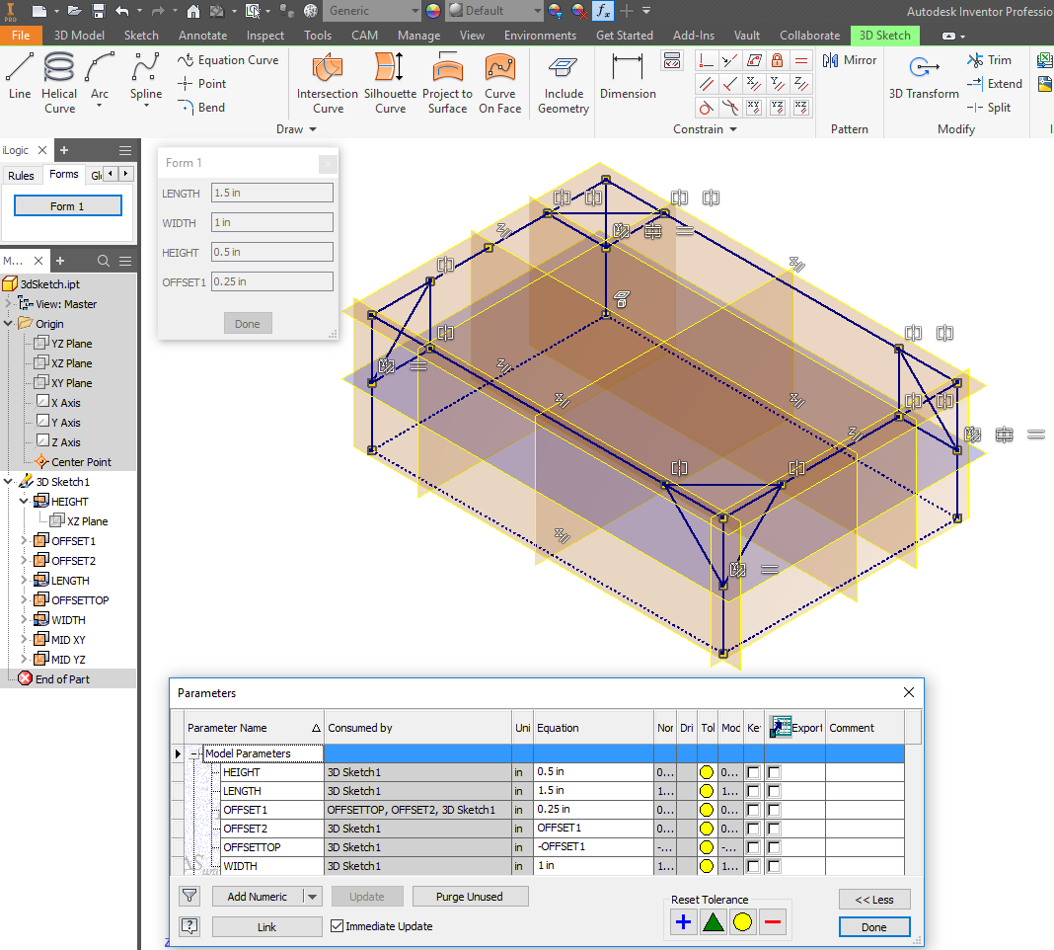
Task: Collapse the Origin folder in the browser
Action: [x=8, y=323]
